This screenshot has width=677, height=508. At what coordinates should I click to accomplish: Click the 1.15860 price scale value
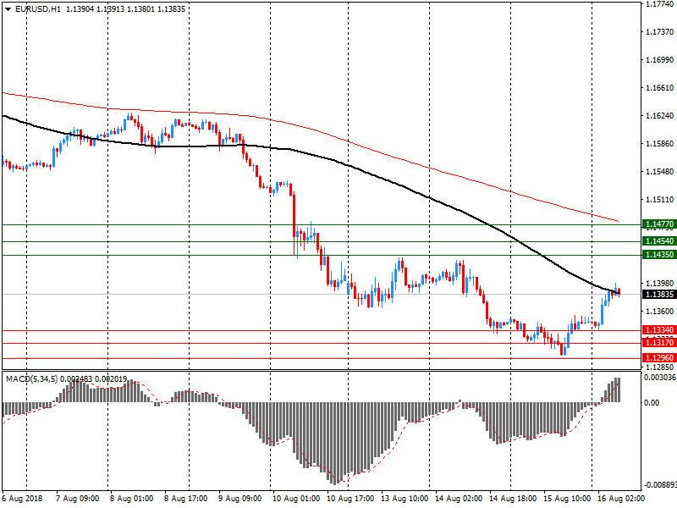660,144
